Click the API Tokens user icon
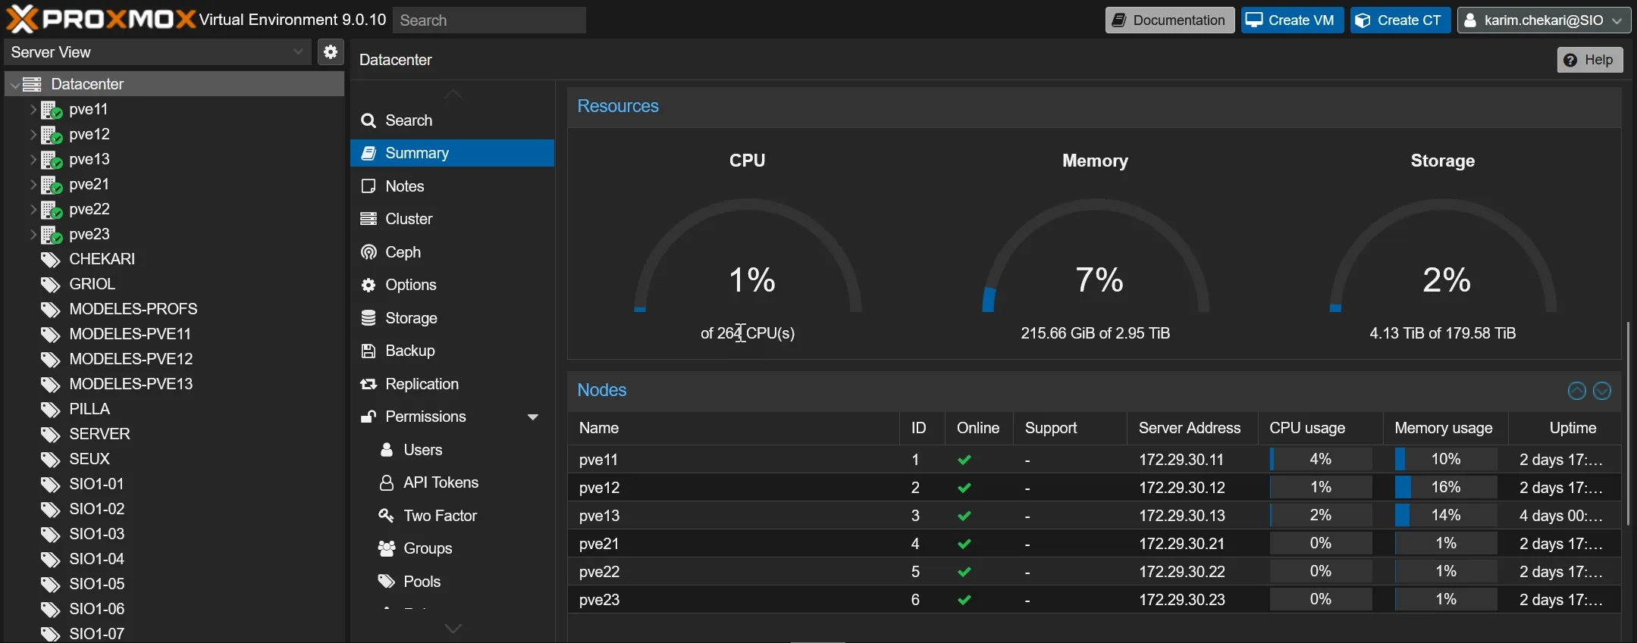Screen dimensions: 1637x643 tap(386, 482)
